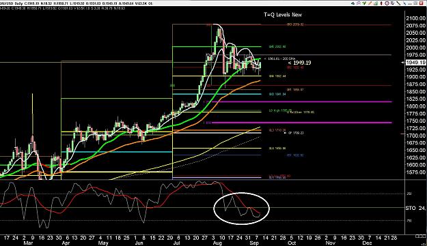The height and width of the screenshot is (246, 427).
Task: Click the 1800.00 price axis label
Action: pyautogui.click(x=415, y=106)
